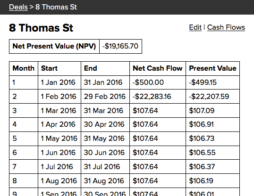254x196 pixels.
Task: Click the $106.73 present value cell
Action: point(213,139)
